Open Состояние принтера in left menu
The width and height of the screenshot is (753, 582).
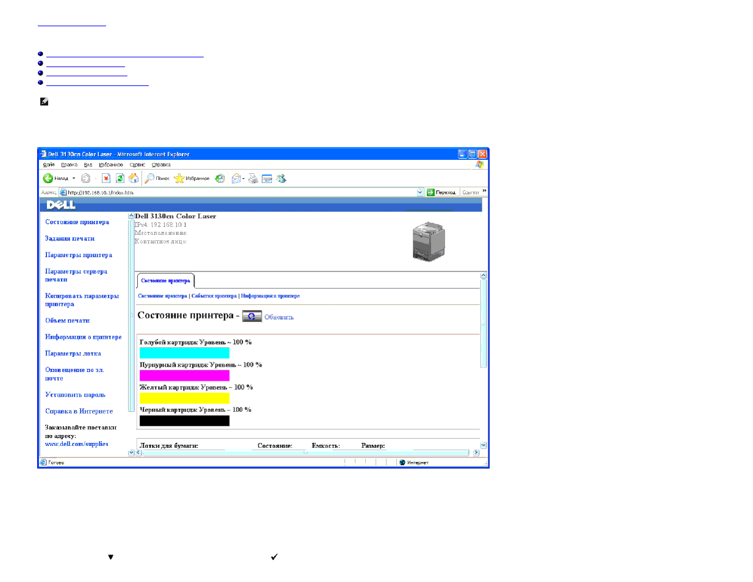pyautogui.click(x=77, y=222)
